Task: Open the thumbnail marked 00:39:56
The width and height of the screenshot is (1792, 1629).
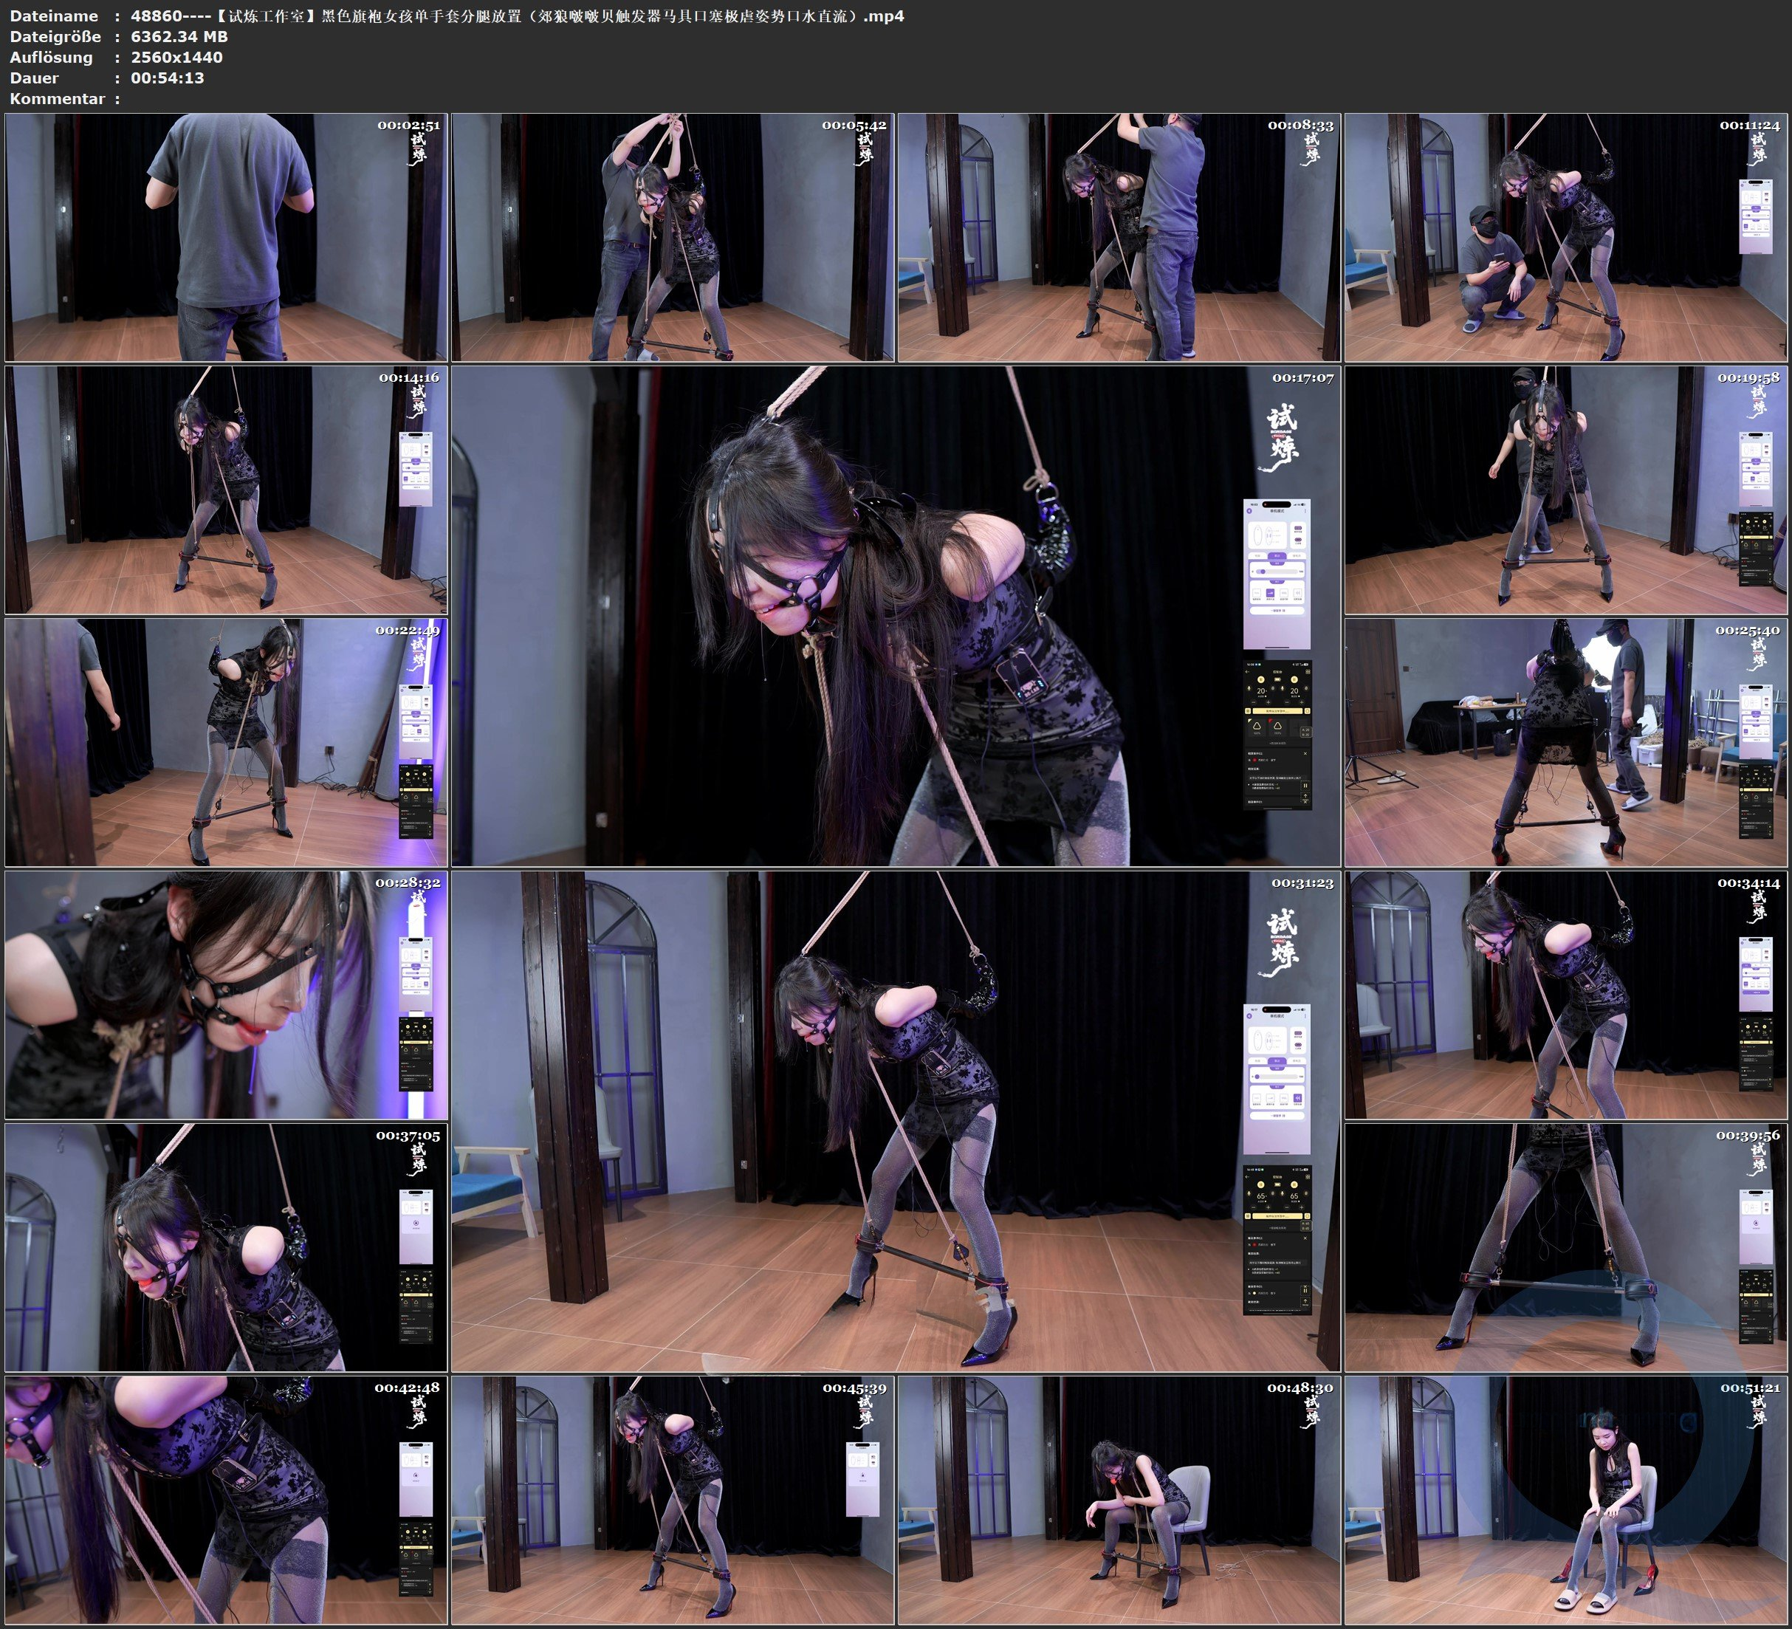Action: 1565,1247
